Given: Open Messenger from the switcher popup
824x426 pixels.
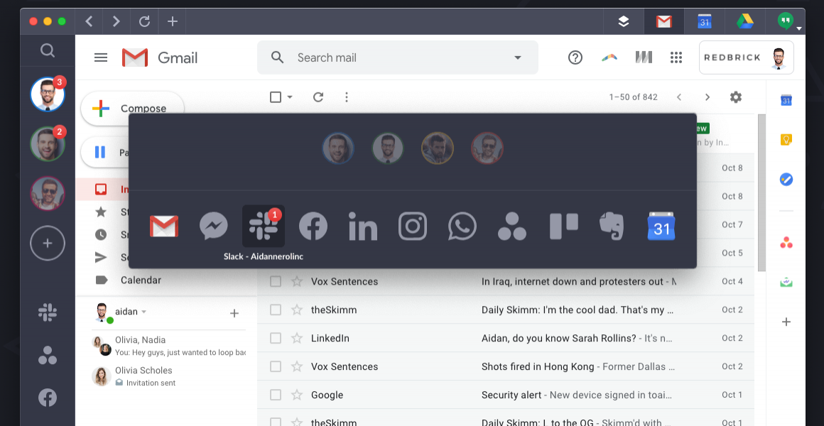Looking at the screenshot, I should (214, 226).
